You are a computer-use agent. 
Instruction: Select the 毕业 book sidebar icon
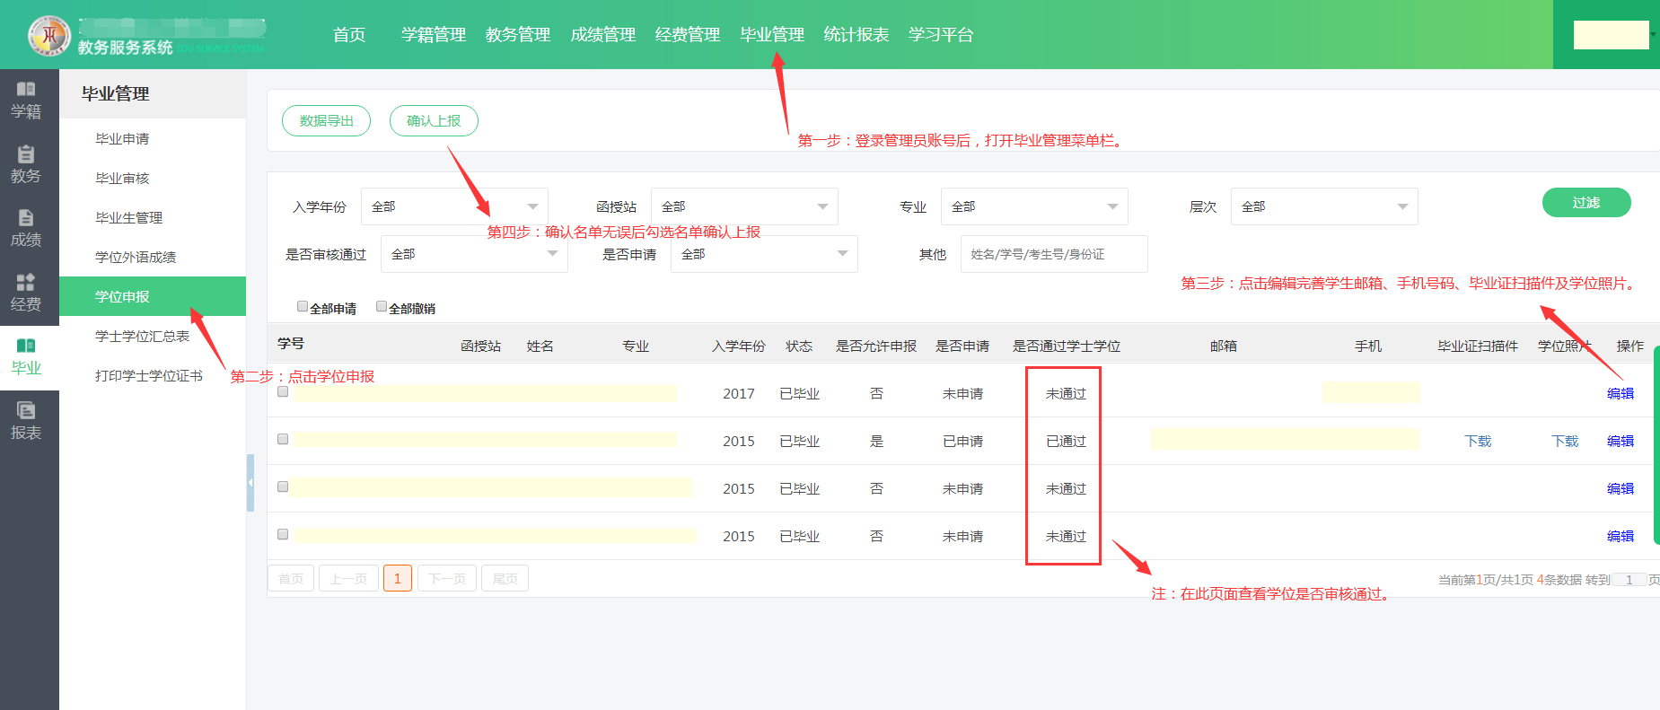pyautogui.click(x=26, y=356)
